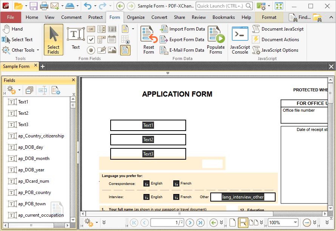Zoom out with the minus button
The image size is (336, 231).
click(307, 223)
